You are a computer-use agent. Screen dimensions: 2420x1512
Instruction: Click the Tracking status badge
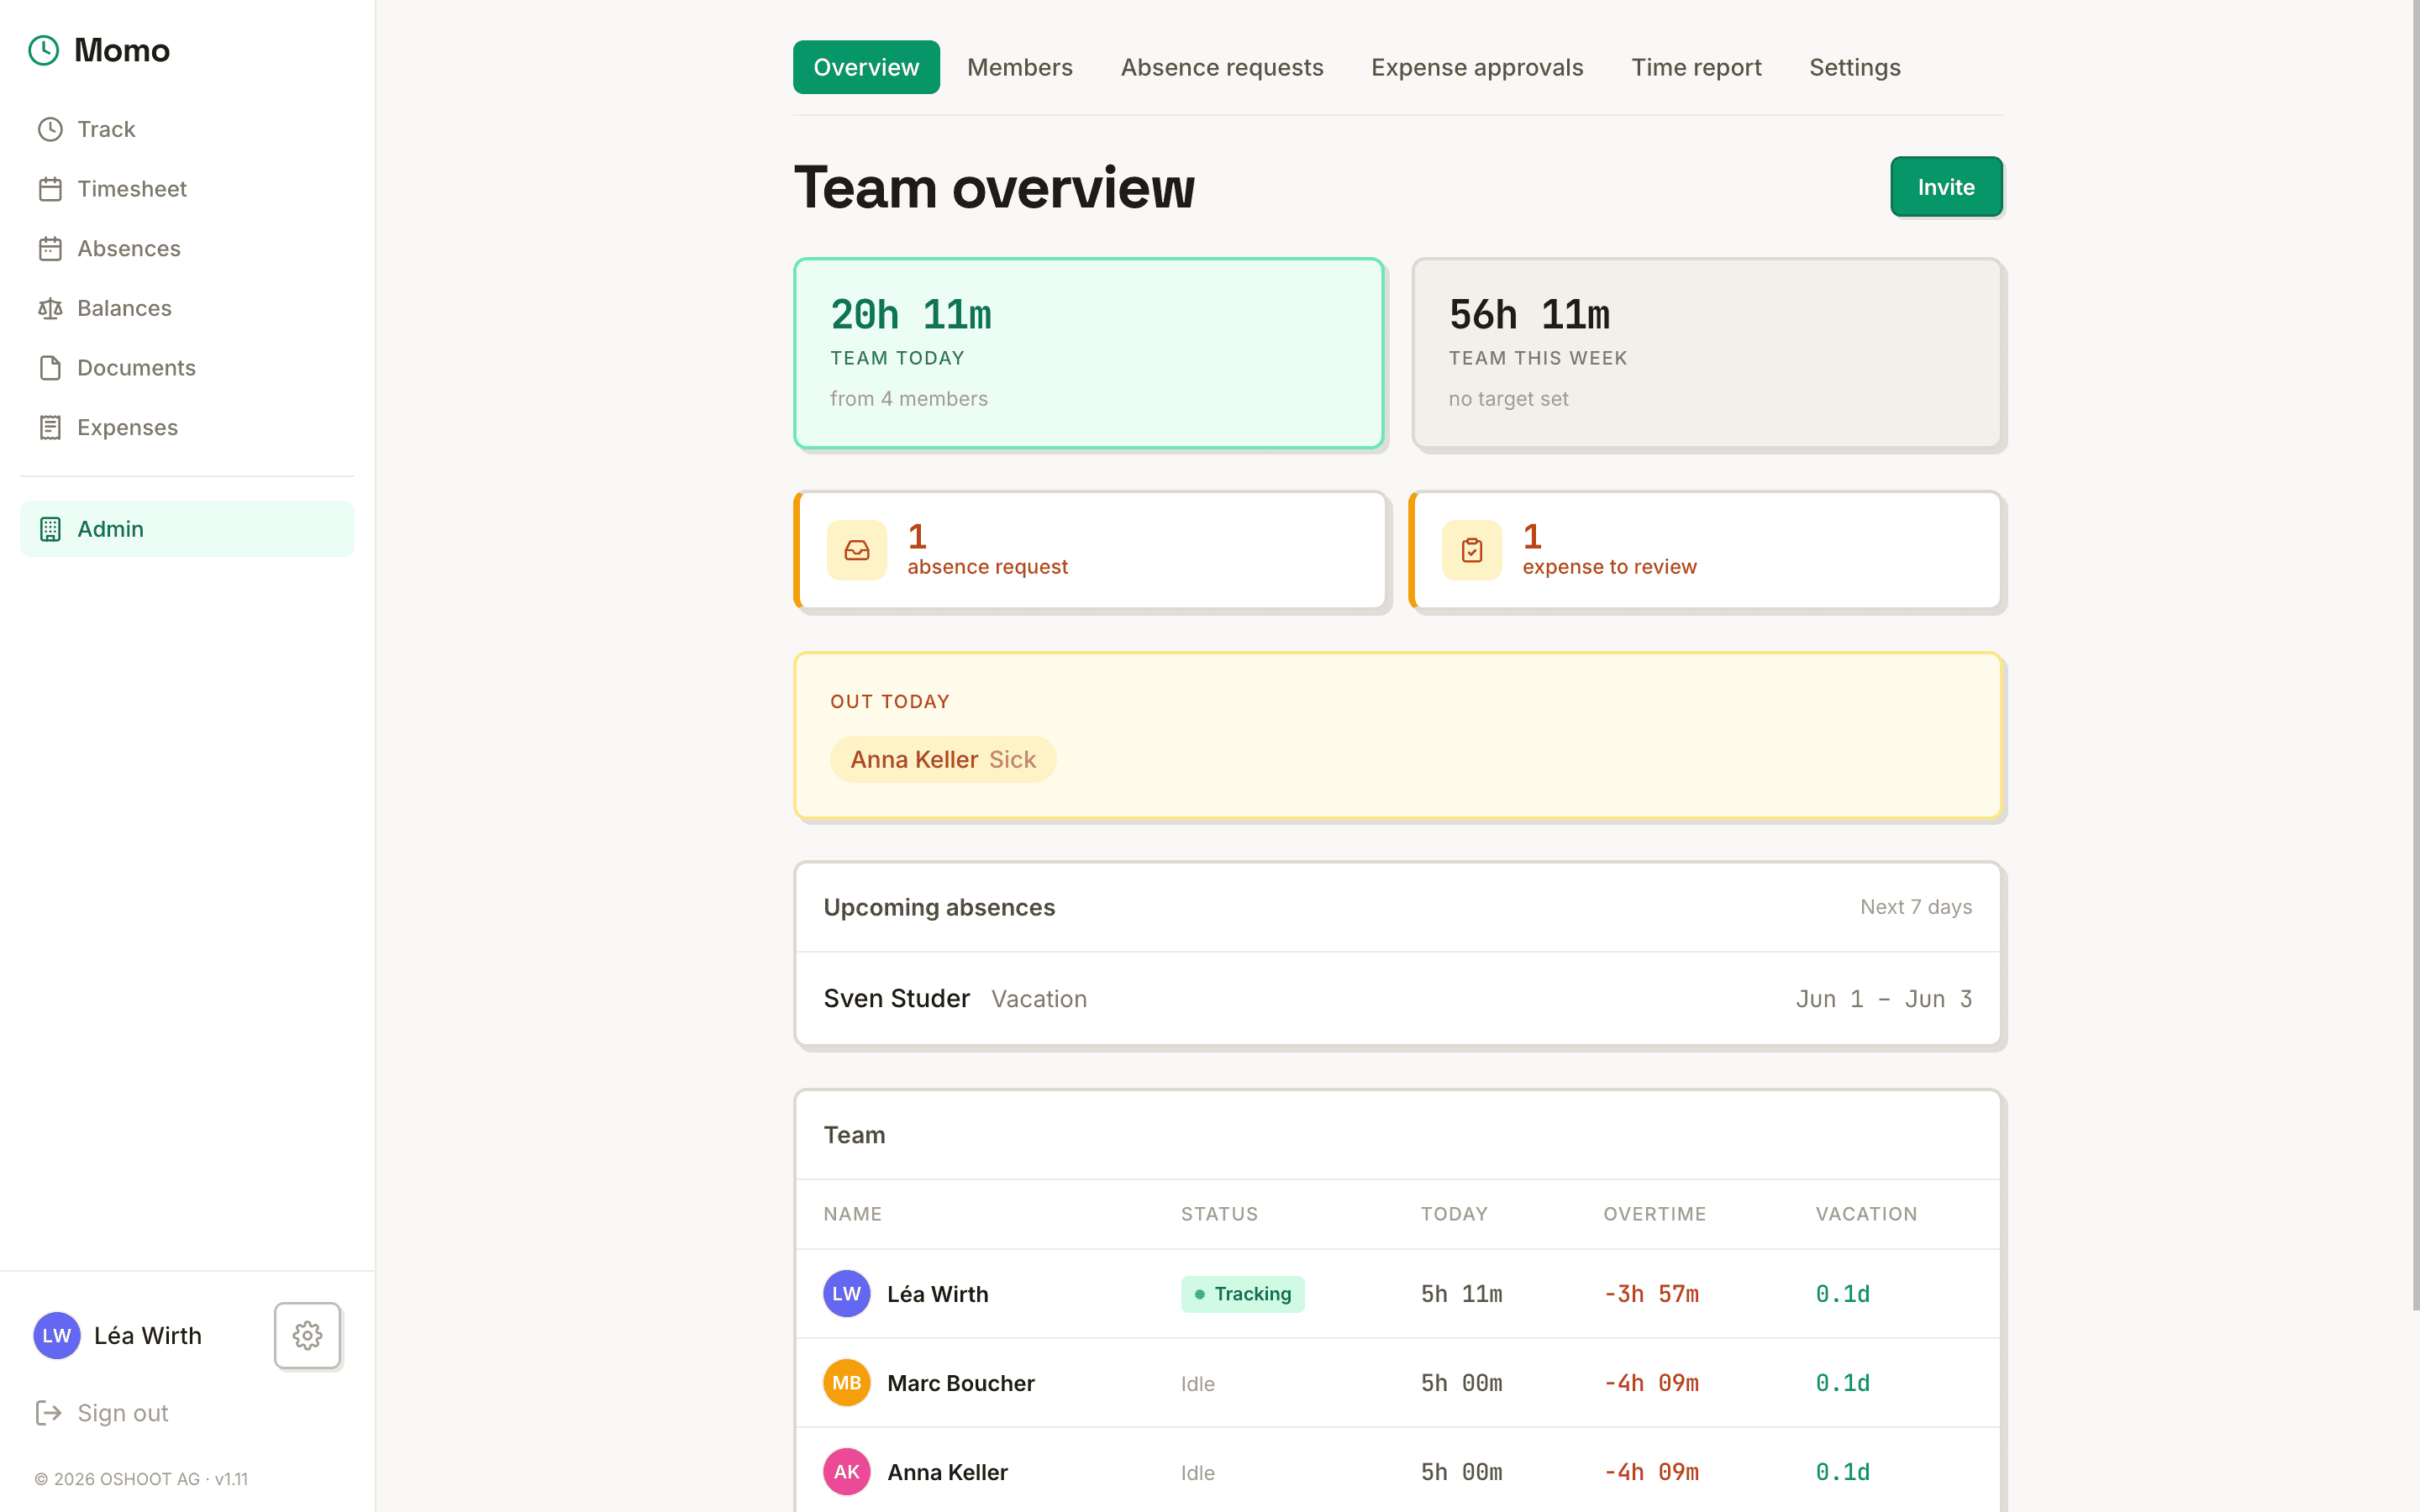(1242, 1294)
